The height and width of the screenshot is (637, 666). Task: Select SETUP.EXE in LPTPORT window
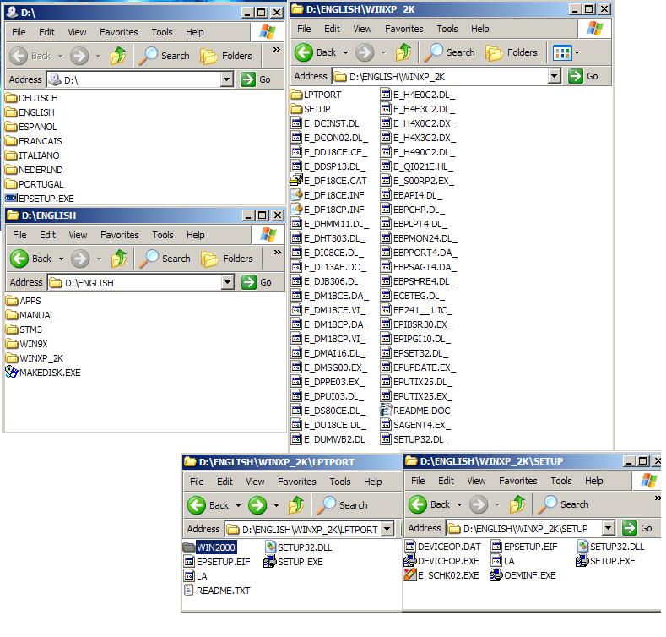[294, 562]
